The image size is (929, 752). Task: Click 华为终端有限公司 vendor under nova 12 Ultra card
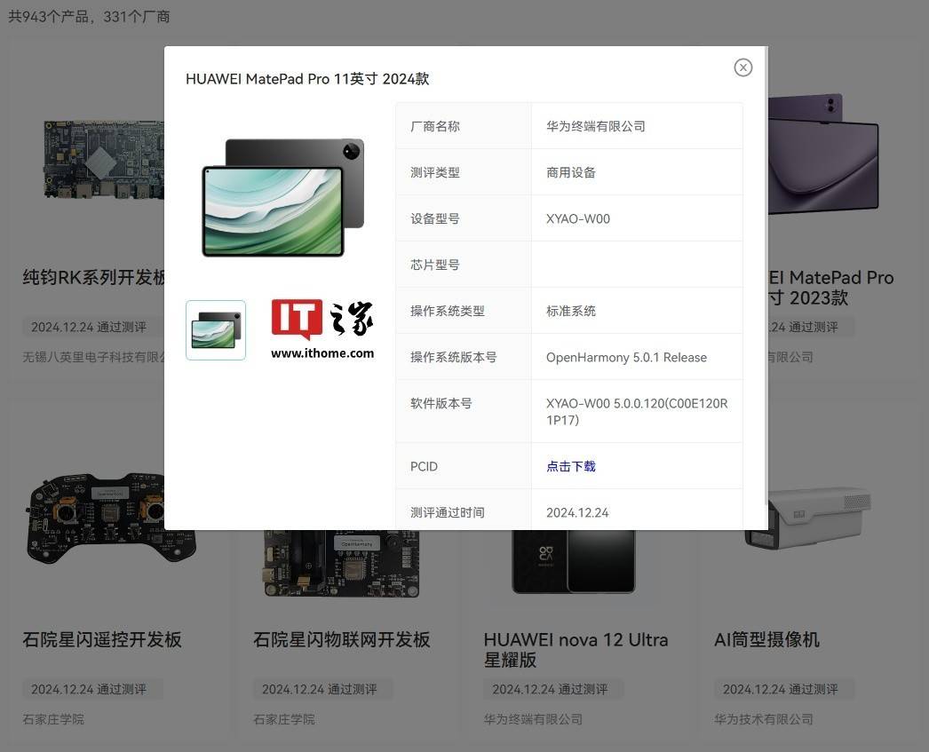533,719
